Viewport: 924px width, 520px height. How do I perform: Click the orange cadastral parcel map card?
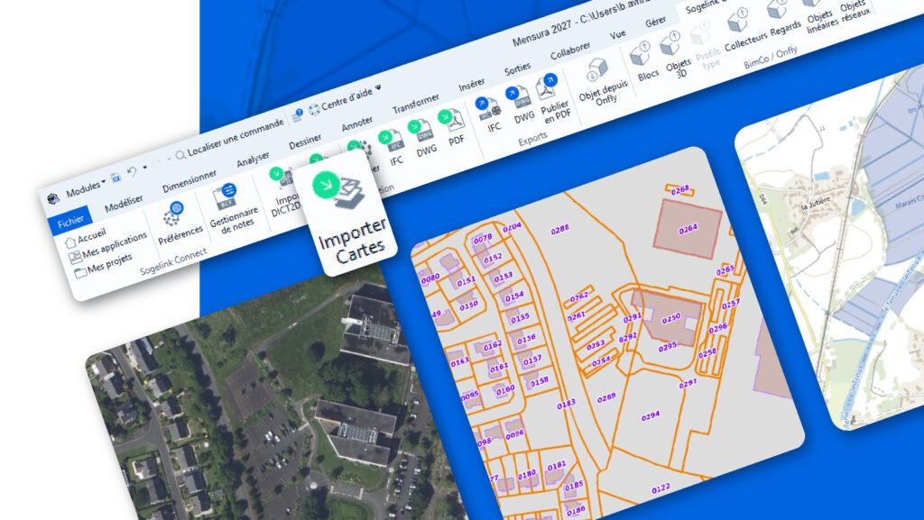pos(607,335)
